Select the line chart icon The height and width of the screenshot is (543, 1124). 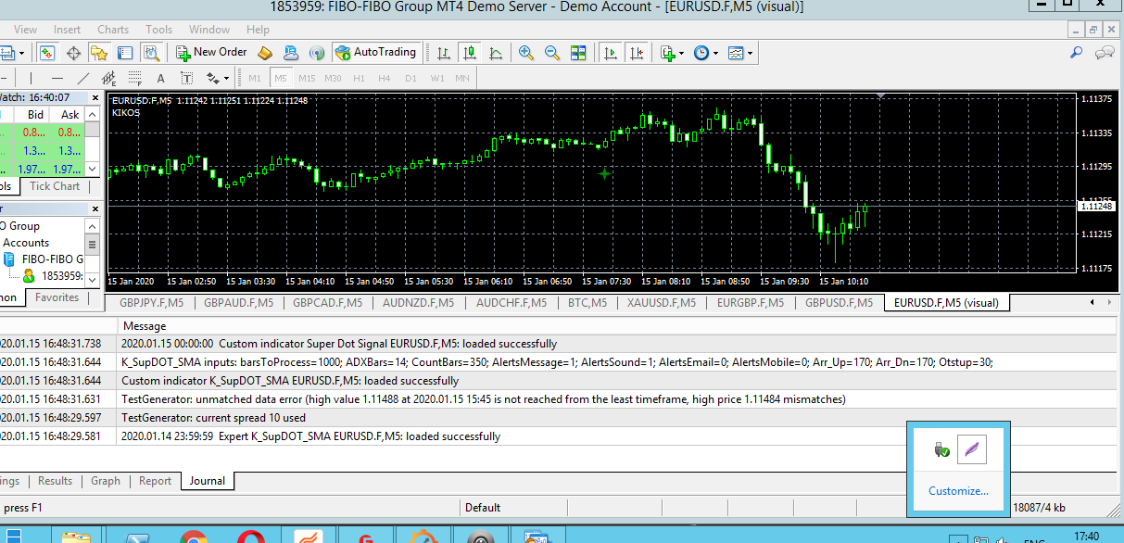pyautogui.click(x=496, y=53)
